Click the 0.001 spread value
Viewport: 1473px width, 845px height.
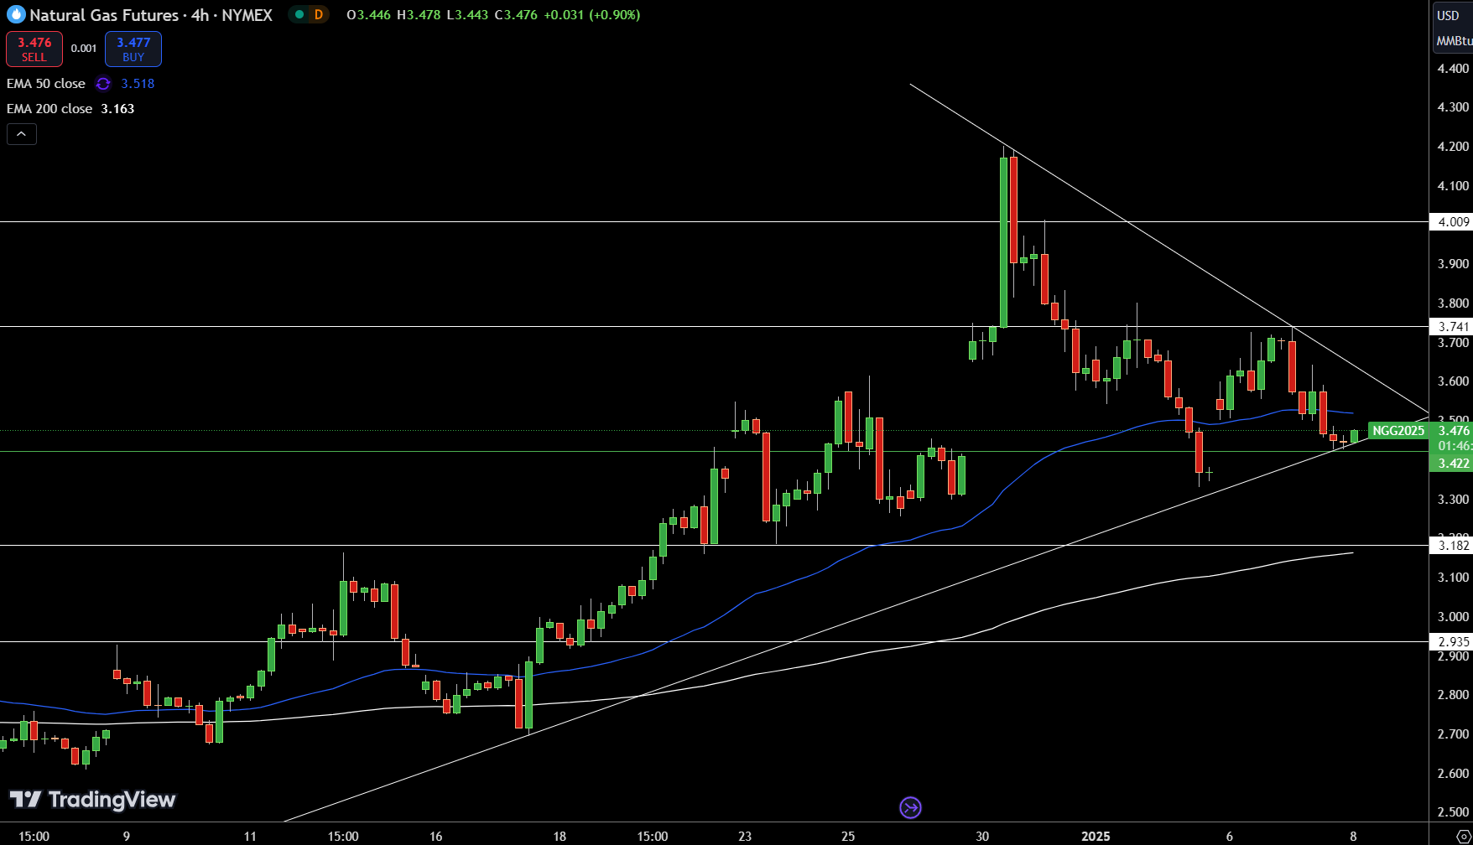(x=84, y=49)
